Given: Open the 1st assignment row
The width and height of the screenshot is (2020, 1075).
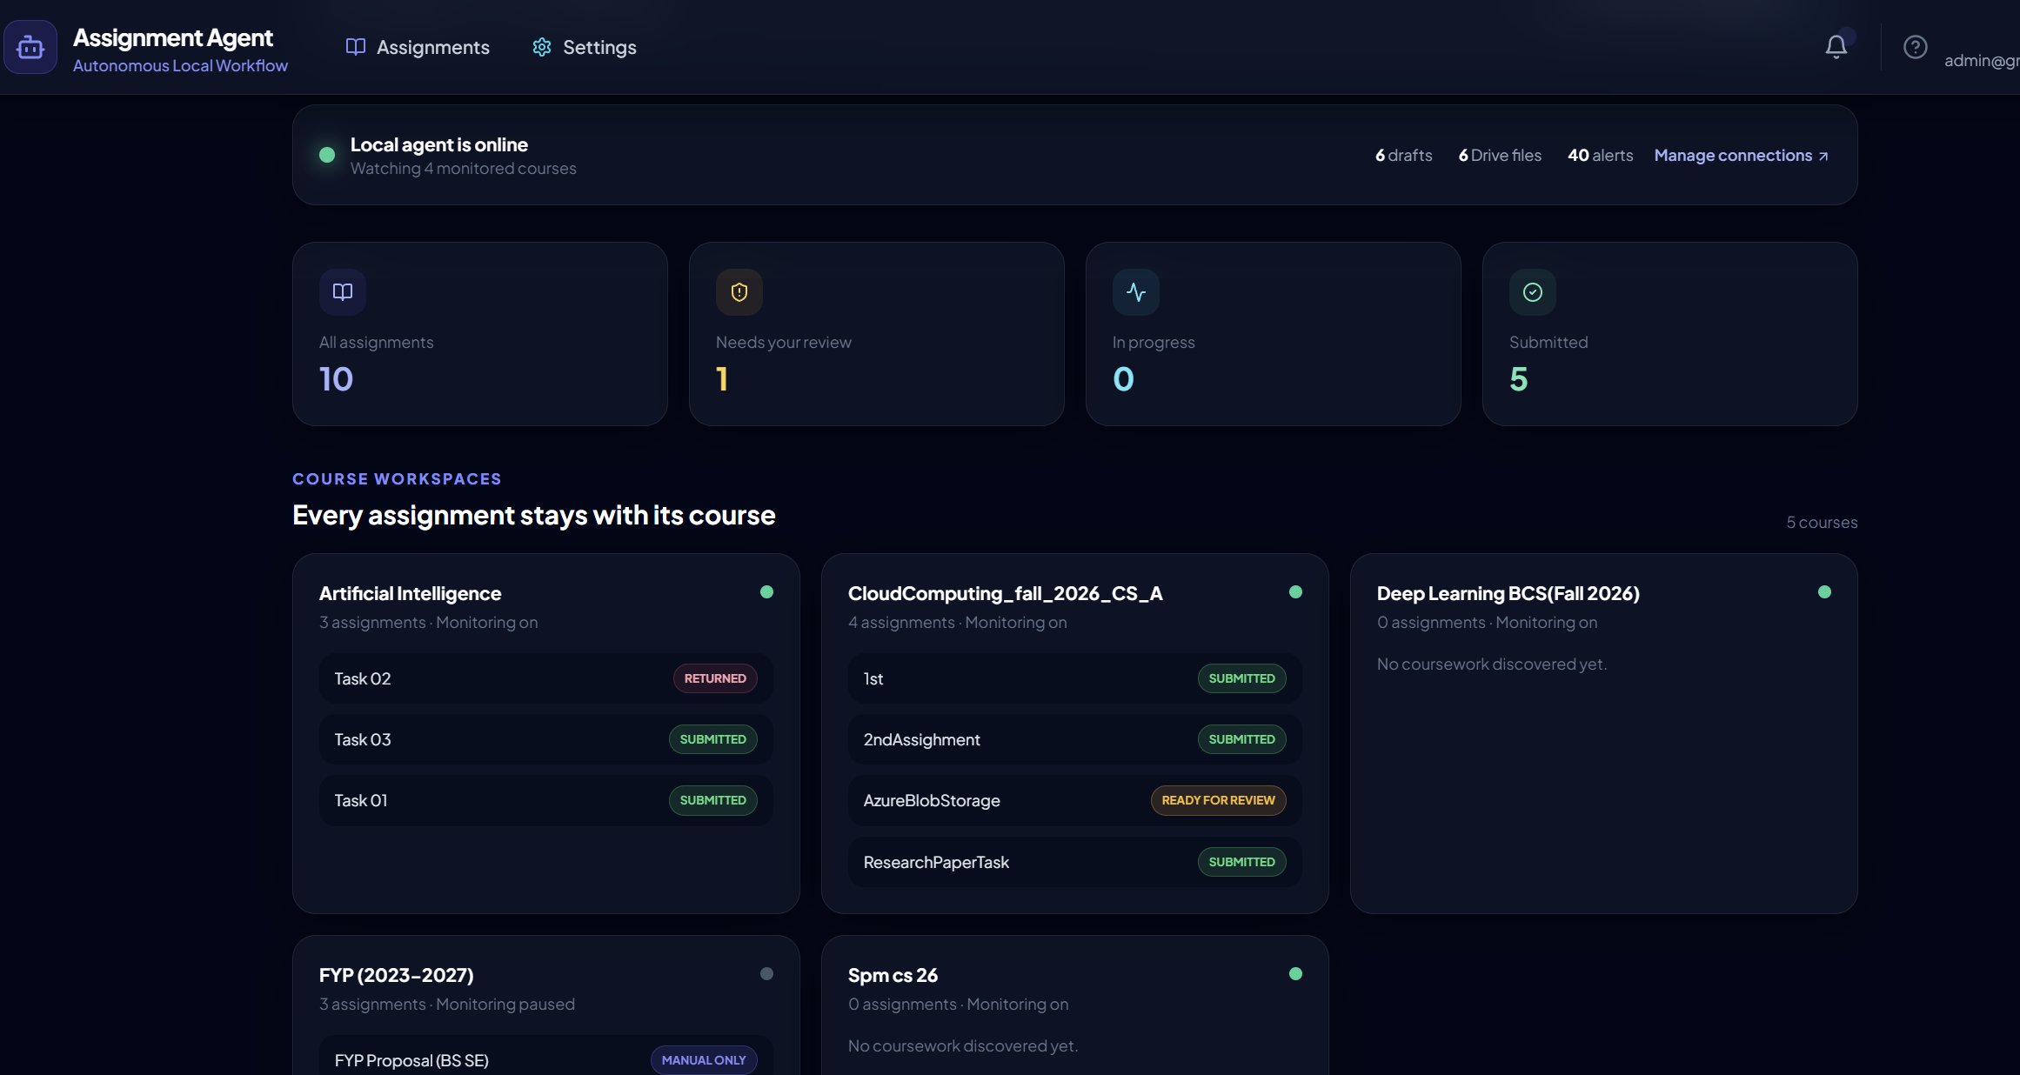Looking at the screenshot, I should (x=1075, y=678).
